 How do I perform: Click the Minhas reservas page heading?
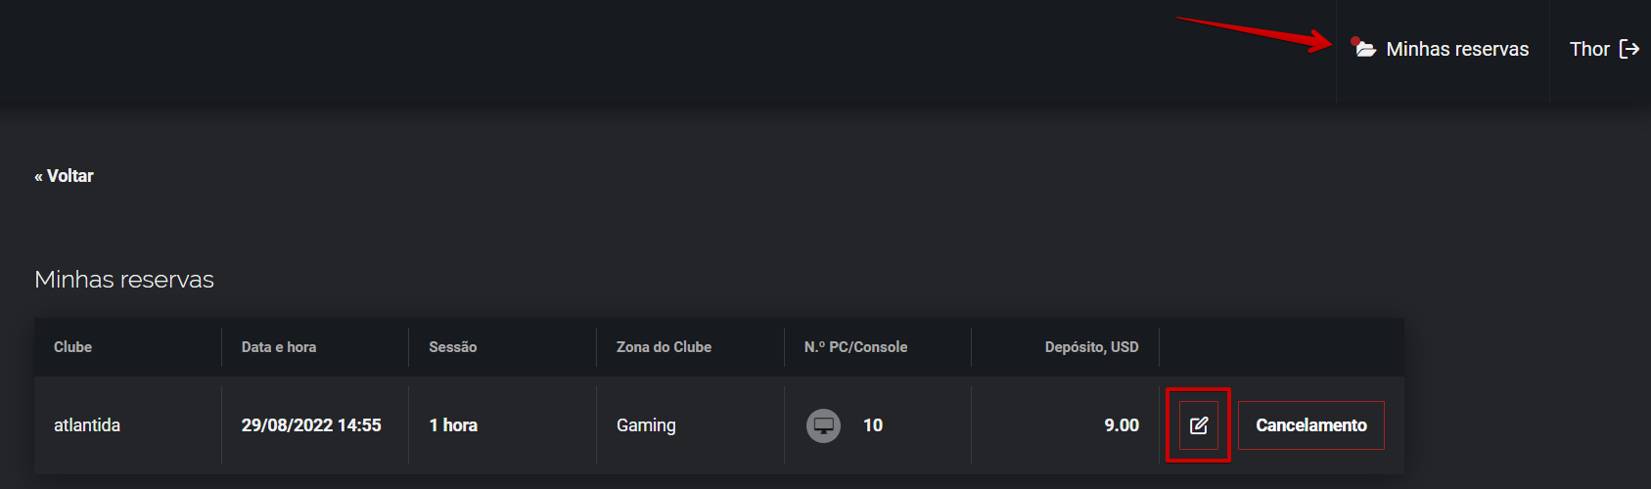point(124,280)
